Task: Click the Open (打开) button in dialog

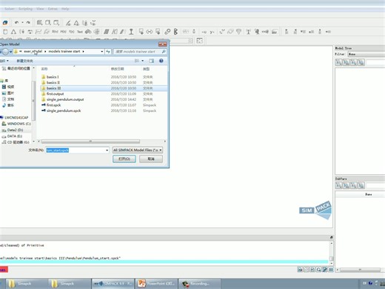Action: coord(124,159)
